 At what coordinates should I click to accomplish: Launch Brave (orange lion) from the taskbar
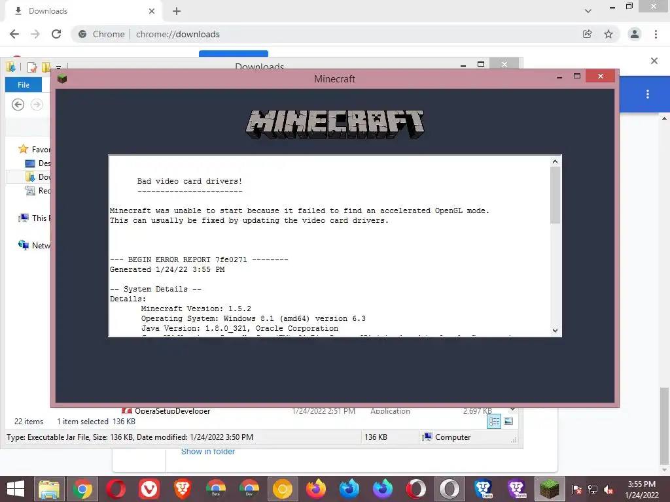pyautogui.click(x=183, y=489)
